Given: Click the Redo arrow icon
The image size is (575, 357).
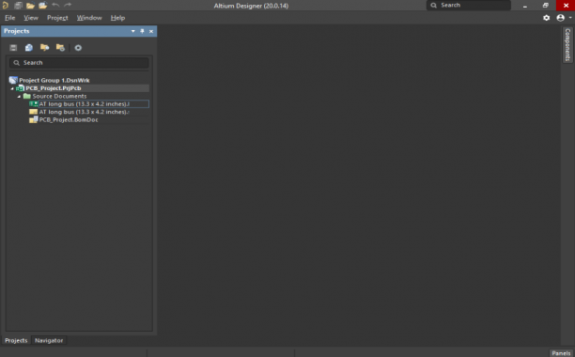Looking at the screenshot, I should tap(68, 5).
